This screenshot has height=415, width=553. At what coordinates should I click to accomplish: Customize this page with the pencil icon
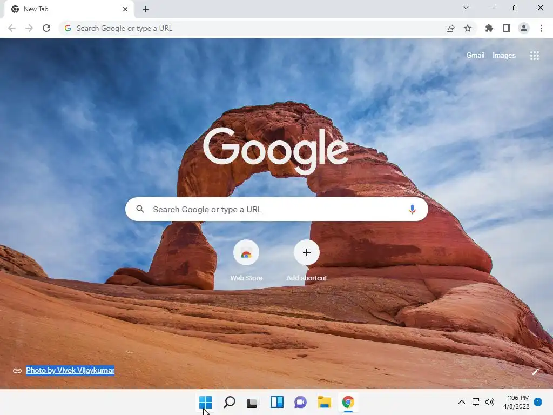pyautogui.click(x=535, y=372)
